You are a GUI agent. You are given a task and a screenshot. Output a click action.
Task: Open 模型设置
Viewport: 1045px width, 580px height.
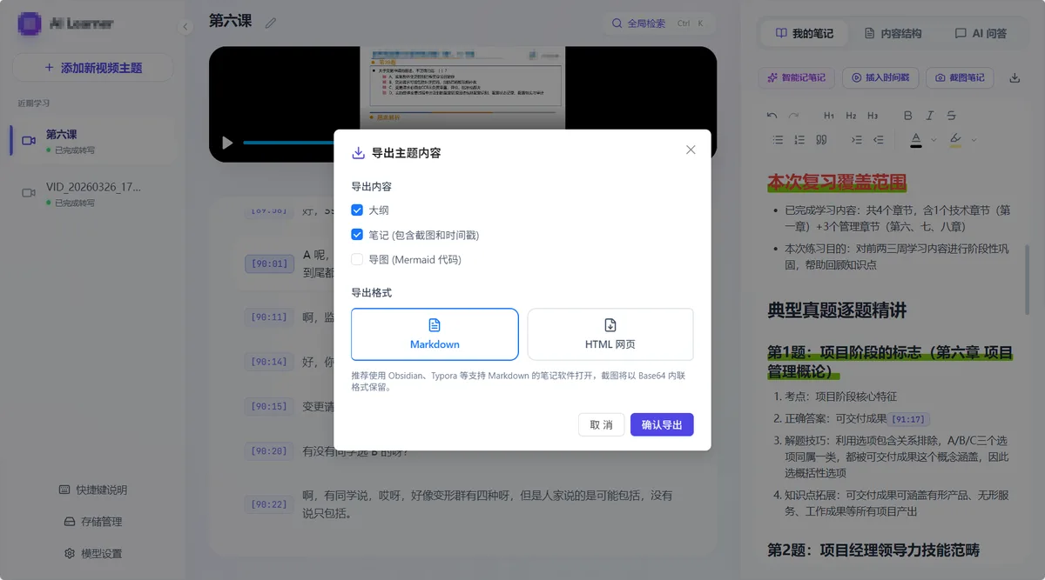92,553
